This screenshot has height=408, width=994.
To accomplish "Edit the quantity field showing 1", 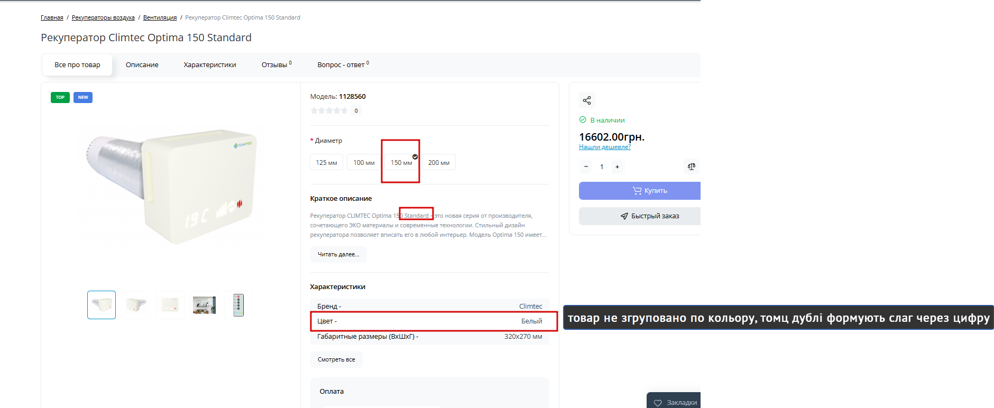I will (602, 166).
